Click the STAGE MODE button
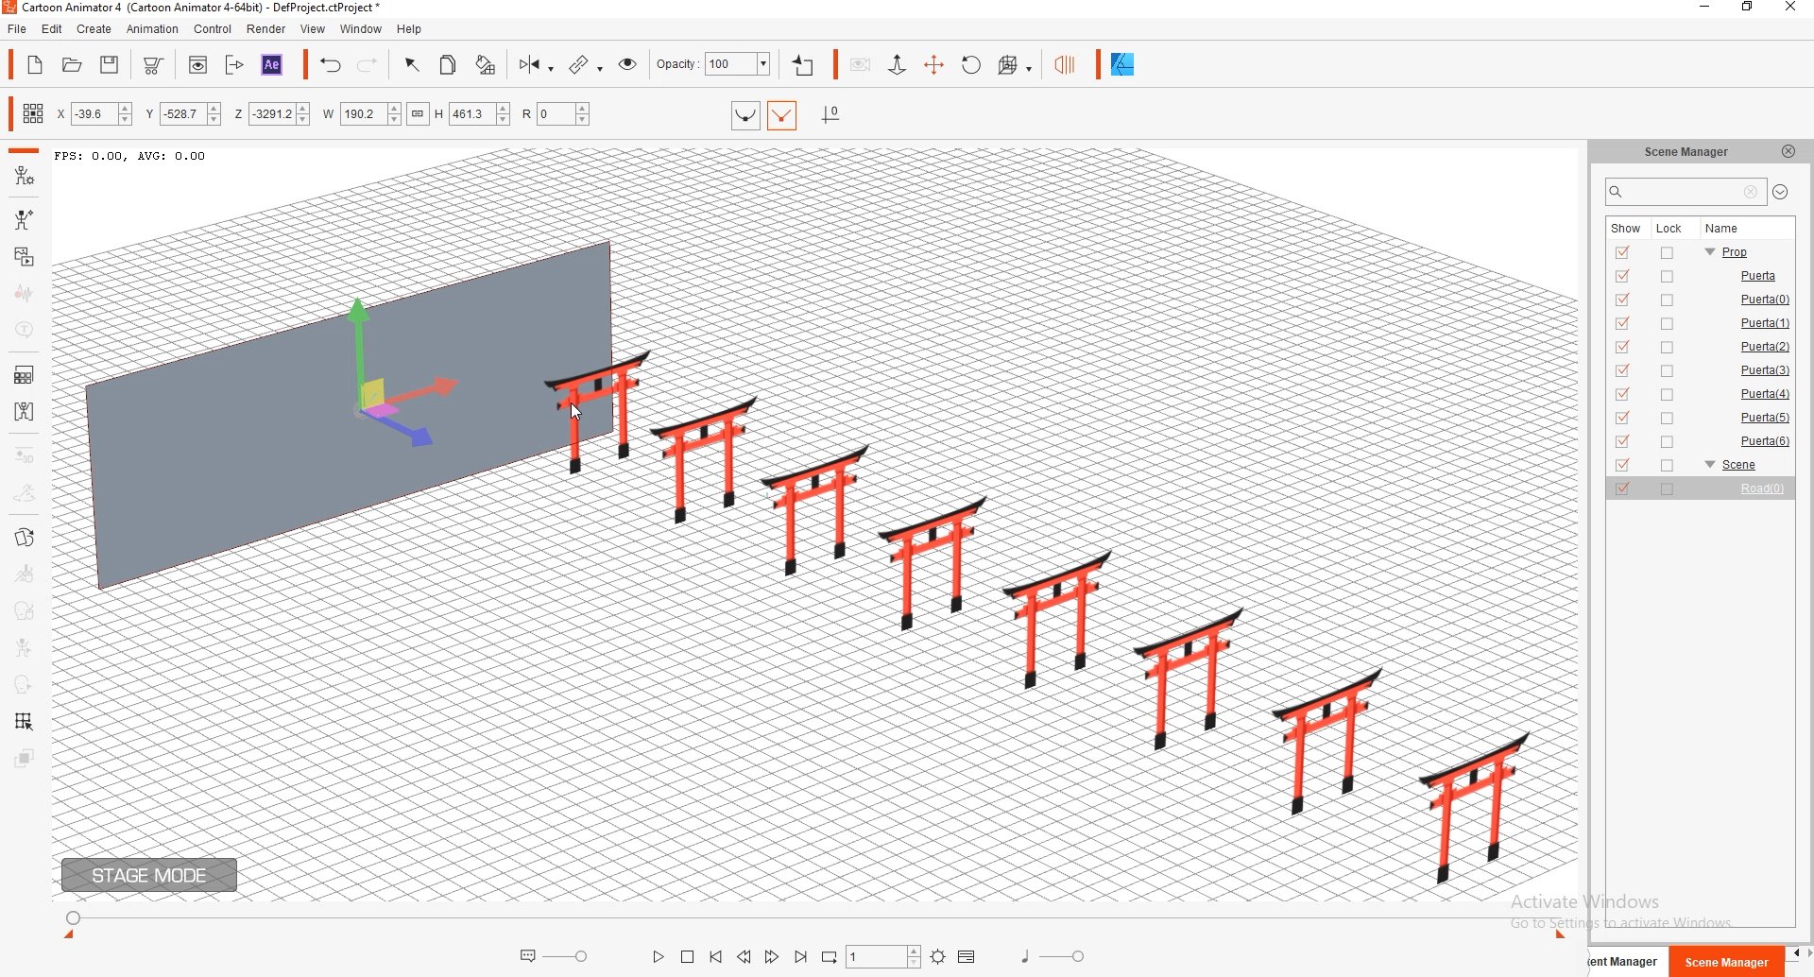The height and width of the screenshot is (977, 1814). pyautogui.click(x=149, y=876)
